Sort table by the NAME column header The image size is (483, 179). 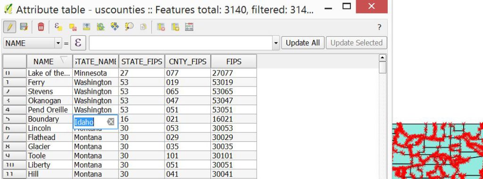coord(50,62)
